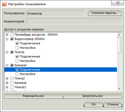Select the Настройка label under Плата1

pyautogui.click(x=27, y=61)
